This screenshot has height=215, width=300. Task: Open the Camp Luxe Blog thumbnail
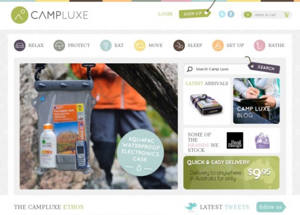click(x=256, y=101)
